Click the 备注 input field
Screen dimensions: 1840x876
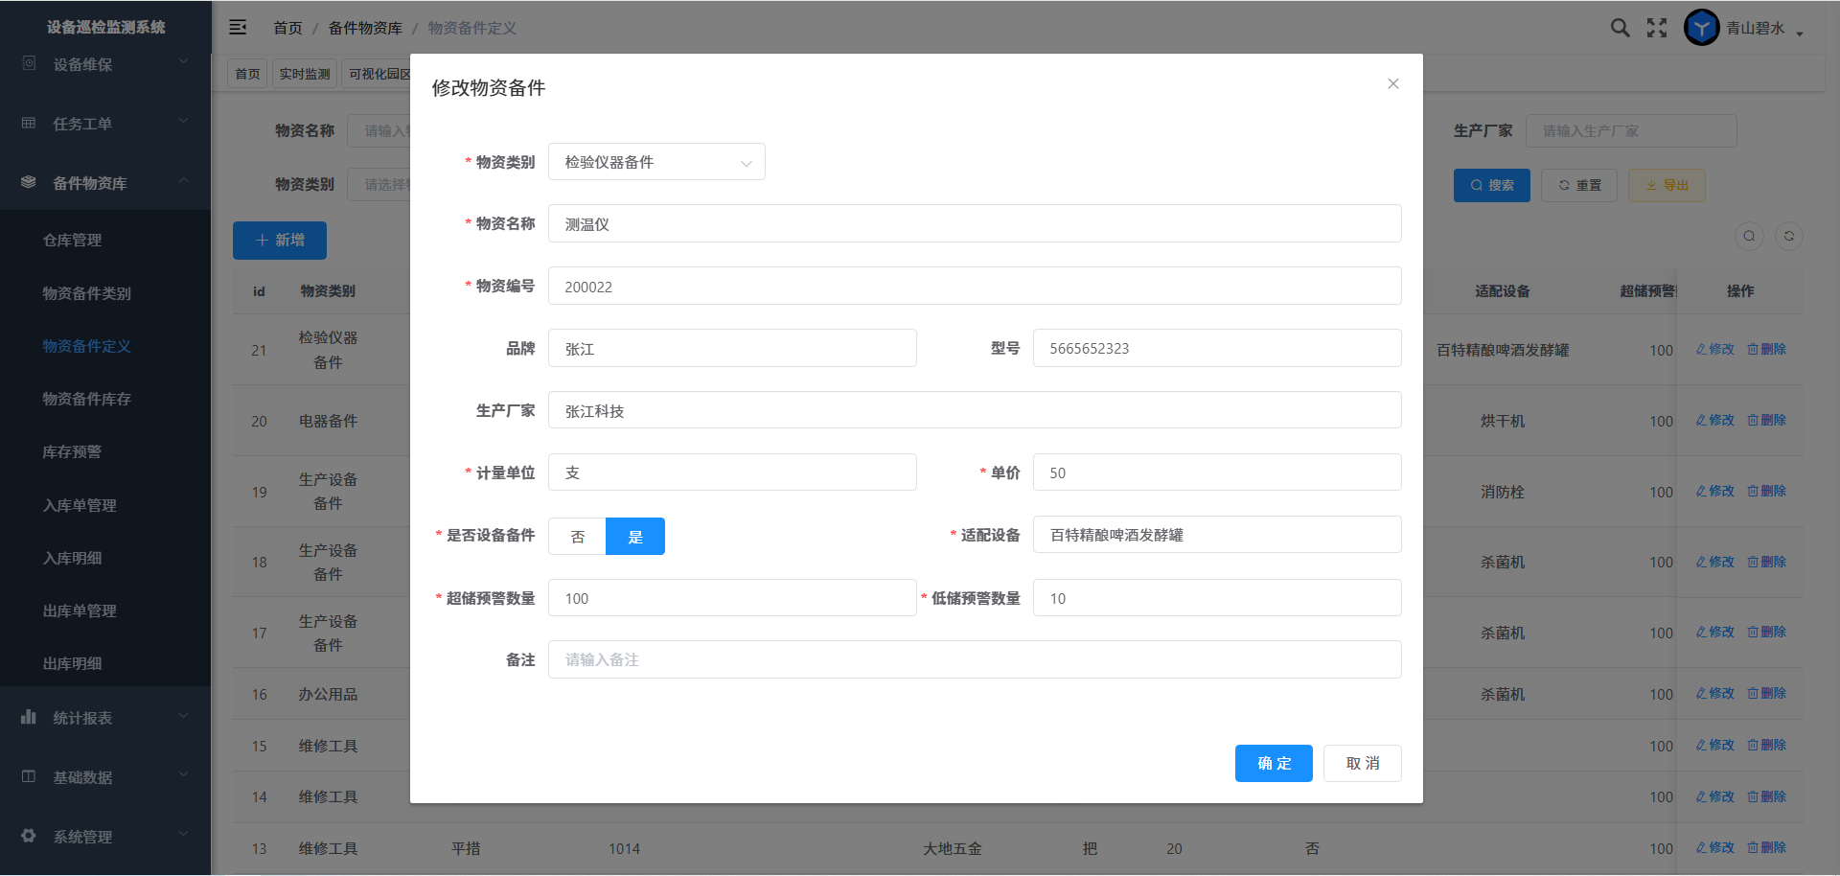pos(974,660)
